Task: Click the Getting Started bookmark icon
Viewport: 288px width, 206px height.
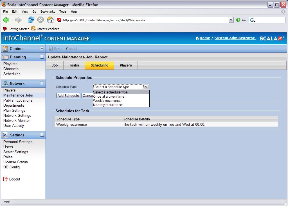Action: point(5,29)
